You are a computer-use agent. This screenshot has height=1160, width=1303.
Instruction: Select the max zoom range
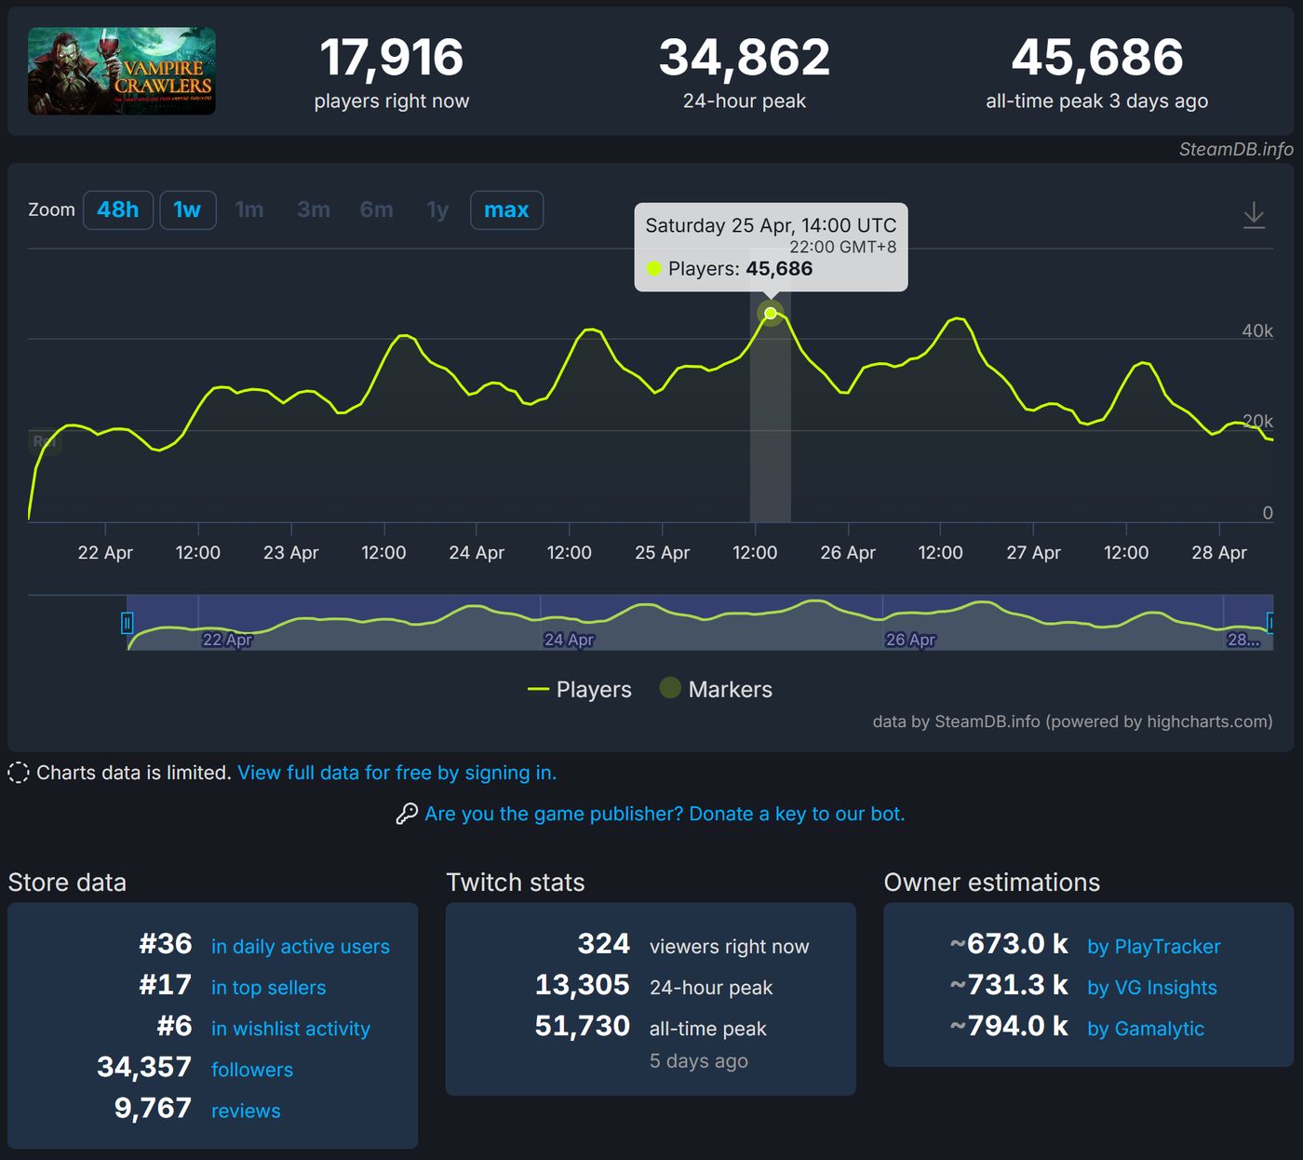(506, 210)
